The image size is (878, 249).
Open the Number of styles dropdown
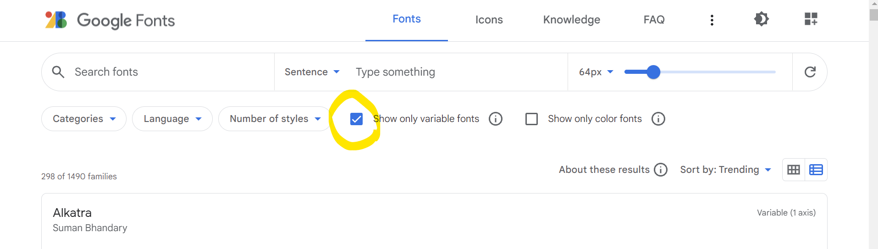pos(275,119)
